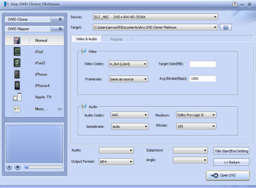Image resolution: width=256 pixels, height=188 pixels.
Task: Select the Apple TV profile label
Action: point(43,97)
